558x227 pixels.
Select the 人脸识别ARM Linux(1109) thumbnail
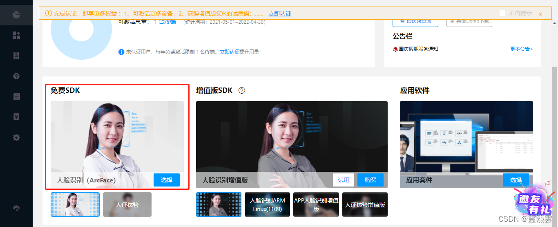[x=267, y=205]
